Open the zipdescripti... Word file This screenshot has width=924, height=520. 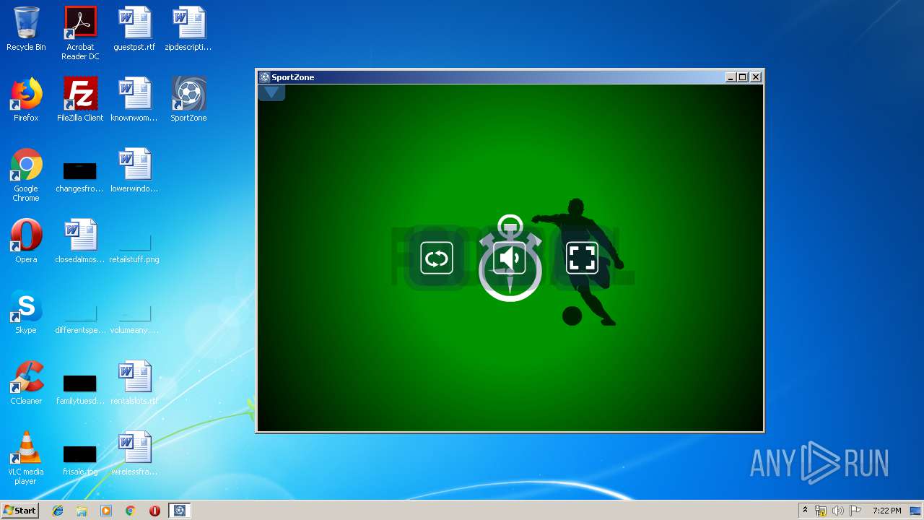pos(188,29)
